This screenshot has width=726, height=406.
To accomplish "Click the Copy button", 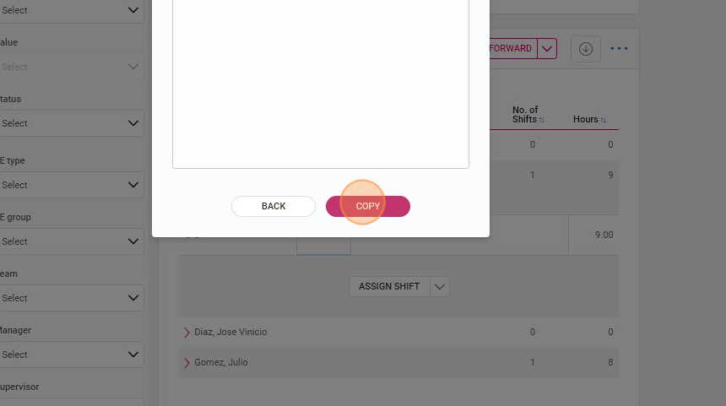I will pos(367,206).
